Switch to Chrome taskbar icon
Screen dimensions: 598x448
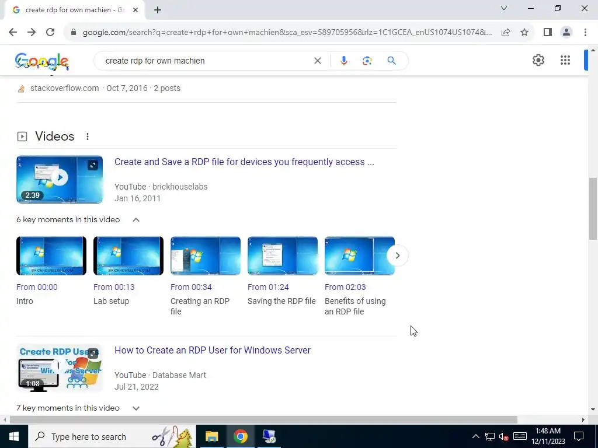[240, 436]
